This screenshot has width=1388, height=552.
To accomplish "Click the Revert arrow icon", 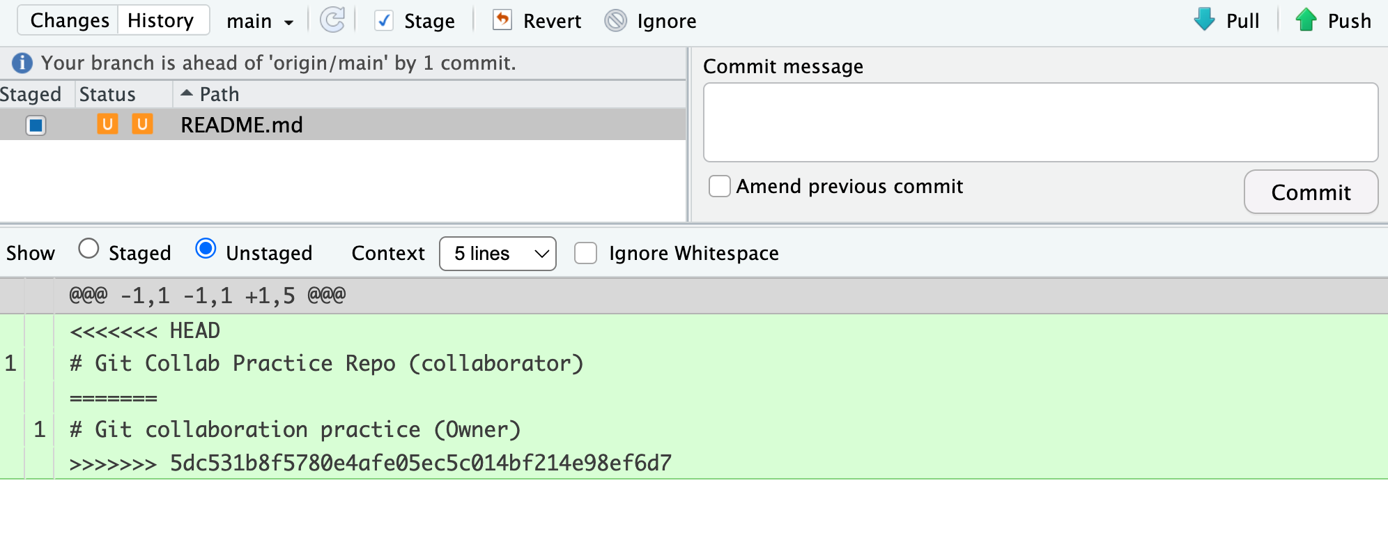I will (x=502, y=20).
